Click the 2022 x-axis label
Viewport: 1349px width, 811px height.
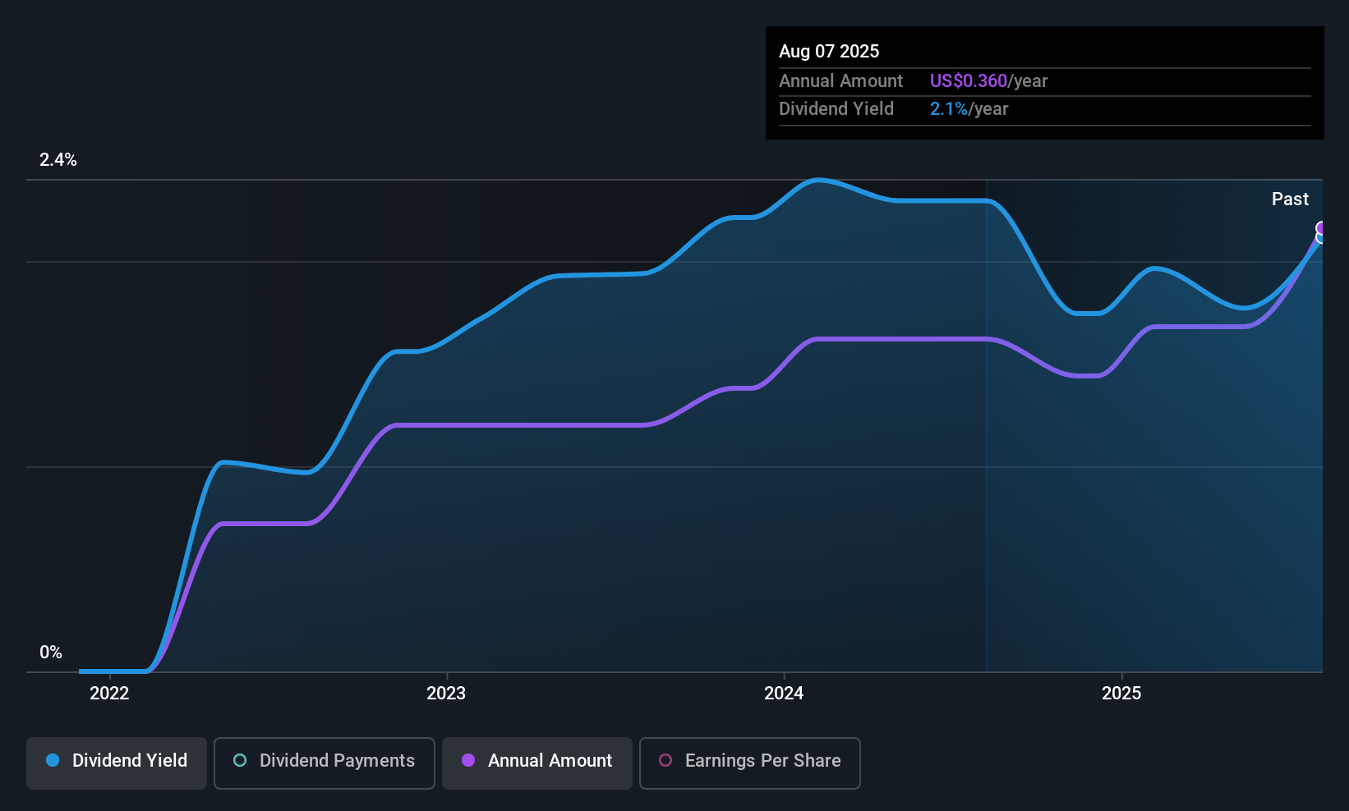109,694
